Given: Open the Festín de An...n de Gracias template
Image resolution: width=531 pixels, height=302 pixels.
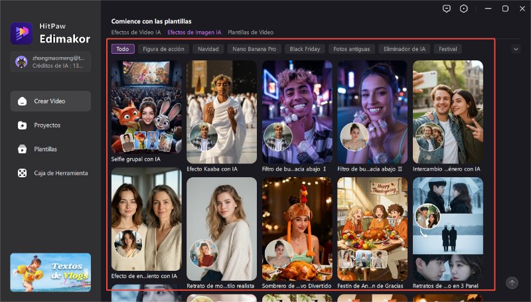Looking at the screenshot, I should click(372, 229).
